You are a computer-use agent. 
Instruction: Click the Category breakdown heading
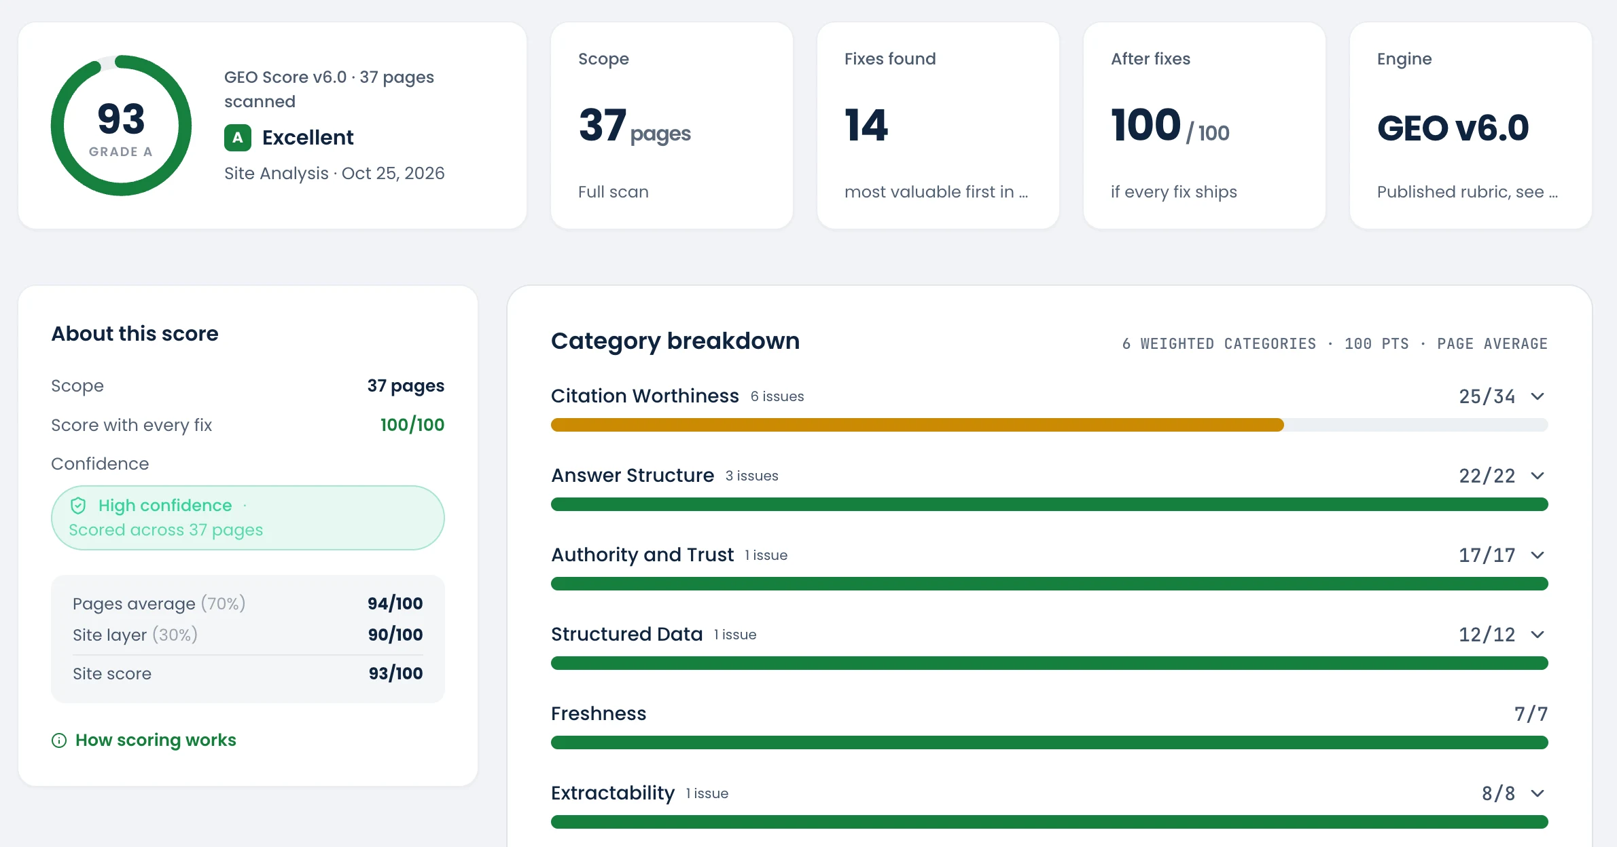[x=675, y=341]
